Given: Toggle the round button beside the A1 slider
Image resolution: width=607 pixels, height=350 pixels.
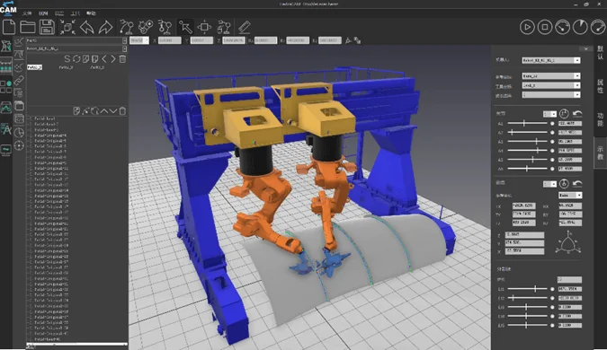Looking at the screenshot, I should pos(552,124).
